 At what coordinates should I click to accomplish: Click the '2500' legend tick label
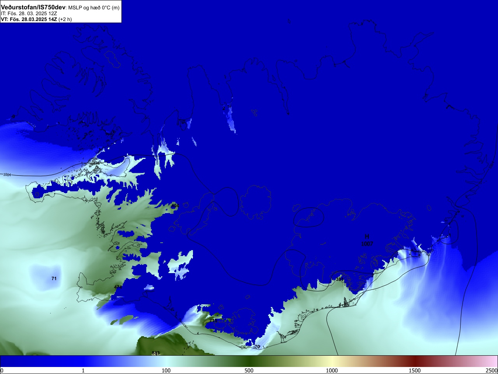point(491,370)
